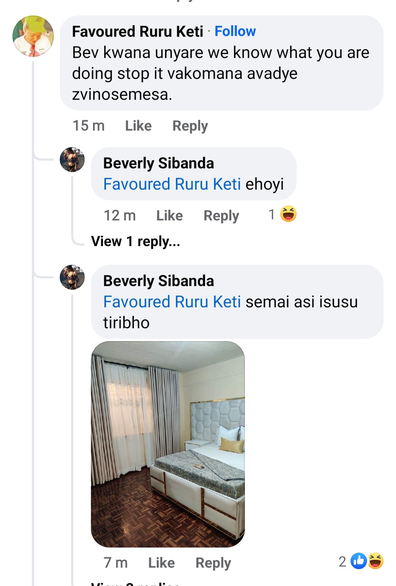Image resolution: width=396 pixels, height=586 pixels.
Task: Open the Beverly Sibanda name on the ehoyi reply
Action: (x=158, y=163)
